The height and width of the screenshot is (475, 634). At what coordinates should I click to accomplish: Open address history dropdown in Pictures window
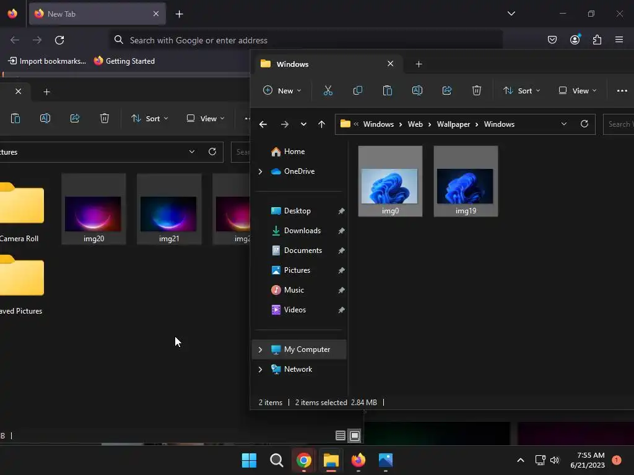(192, 152)
